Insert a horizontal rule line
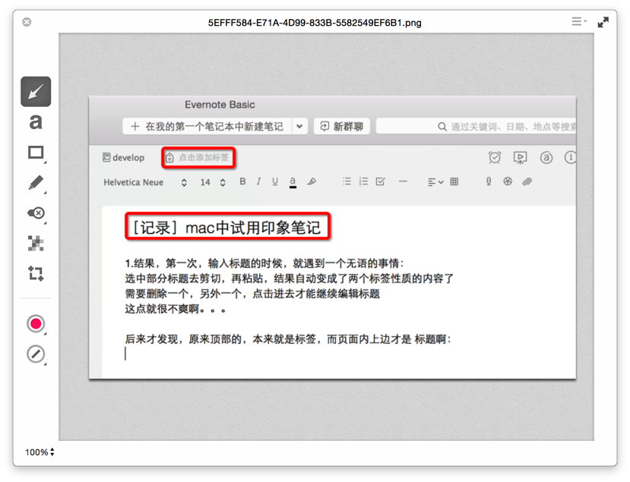630x482 pixels. [403, 181]
